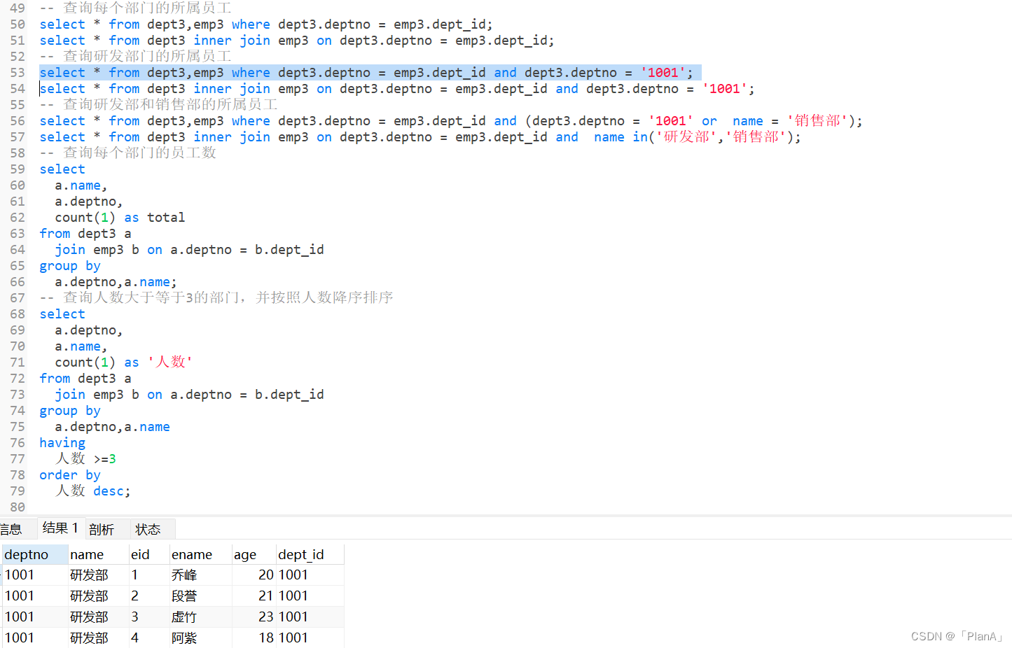Viewport: 1012px width, 648px height.
Task: Click the '人数 desc;' text on line 79
Action: [92, 491]
